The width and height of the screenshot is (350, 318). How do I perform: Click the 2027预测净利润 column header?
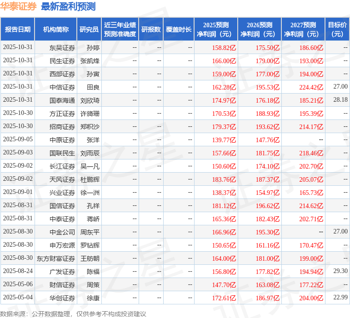point(303,30)
